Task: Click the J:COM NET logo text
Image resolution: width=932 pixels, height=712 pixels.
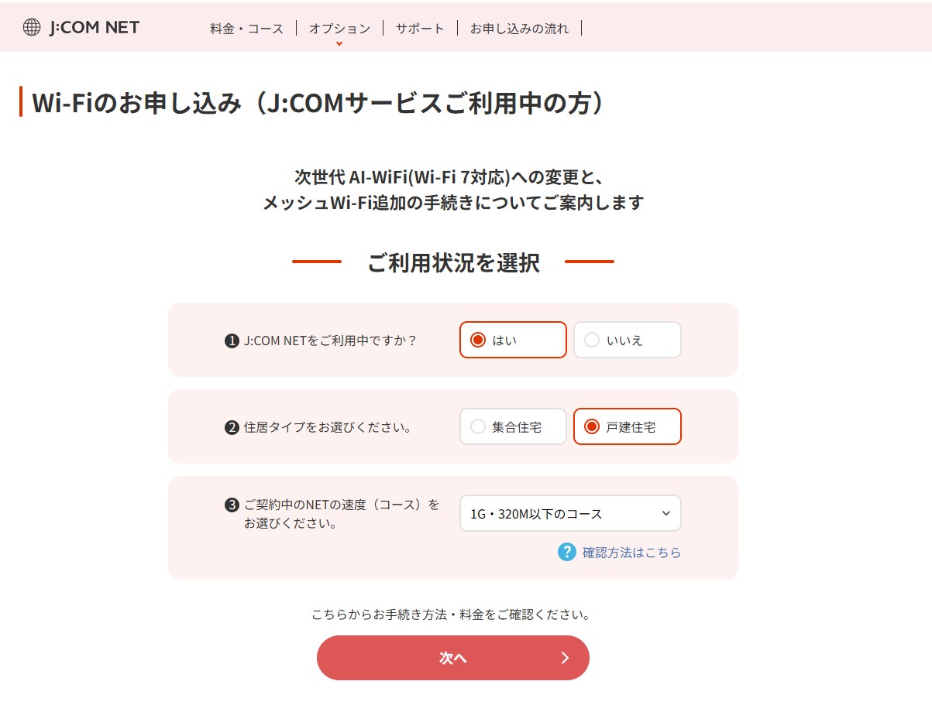Action: tap(94, 28)
